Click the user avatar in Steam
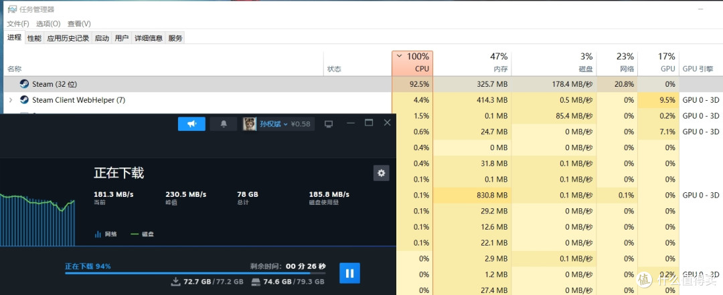This screenshot has width=723, height=295. click(249, 124)
